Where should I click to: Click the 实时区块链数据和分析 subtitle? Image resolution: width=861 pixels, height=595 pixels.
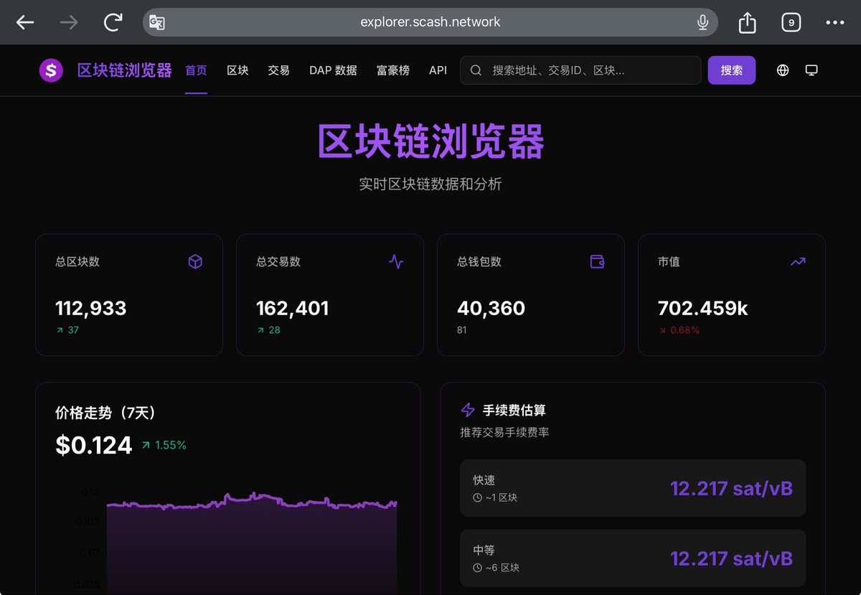coord(430,184)
